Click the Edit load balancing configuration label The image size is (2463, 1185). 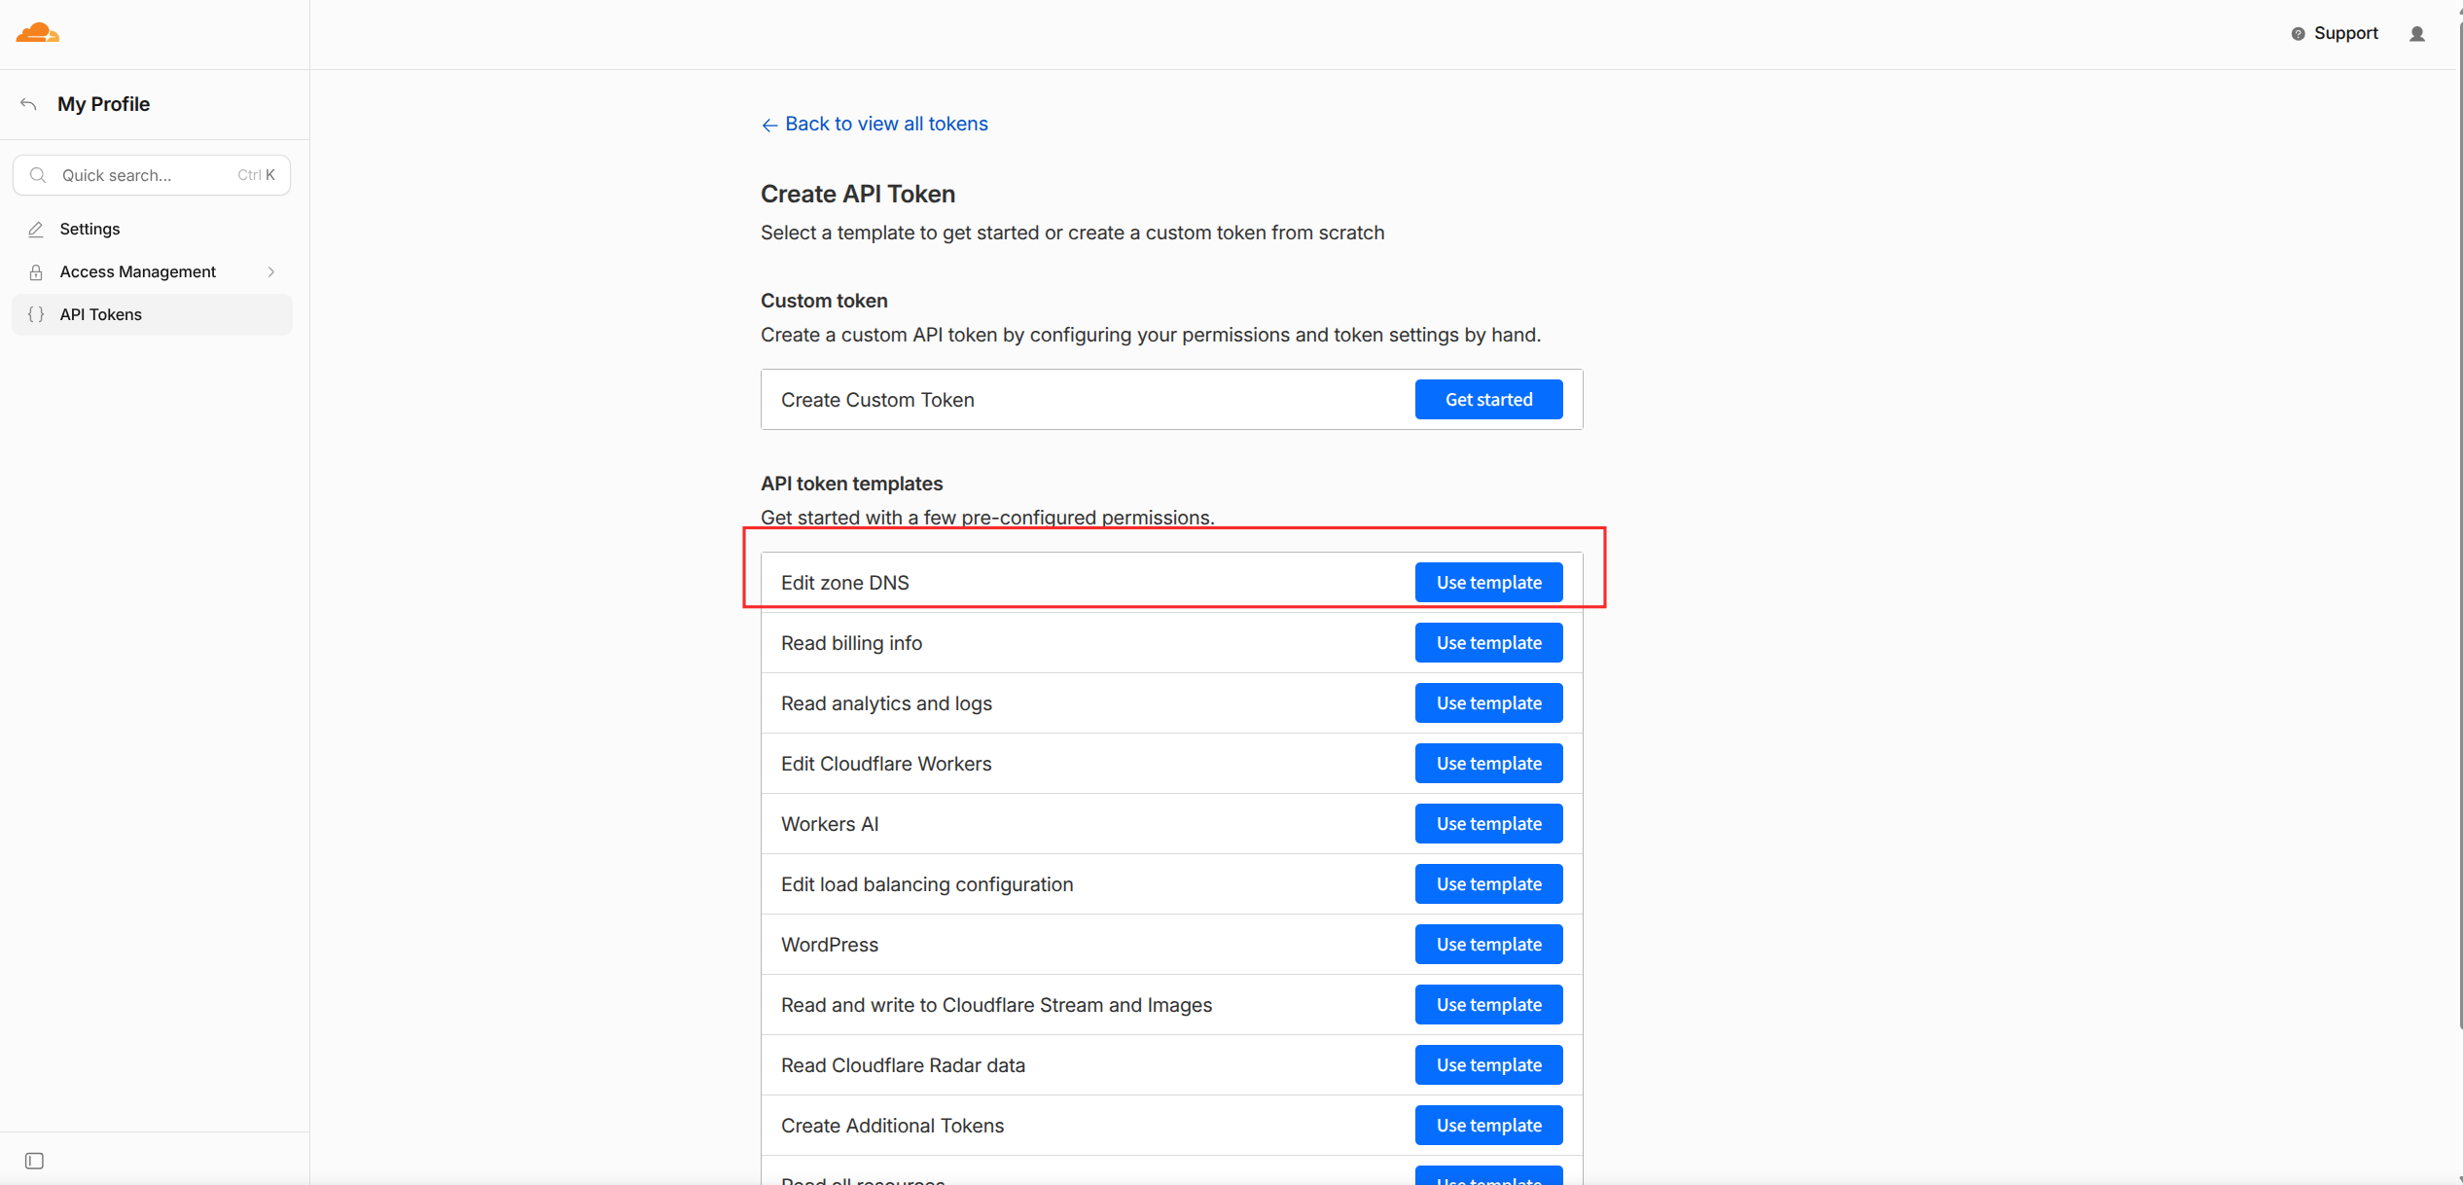927,884
